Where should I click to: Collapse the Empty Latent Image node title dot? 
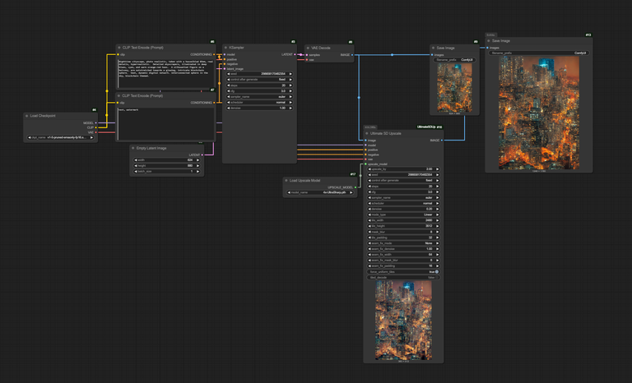click(133, 148)
